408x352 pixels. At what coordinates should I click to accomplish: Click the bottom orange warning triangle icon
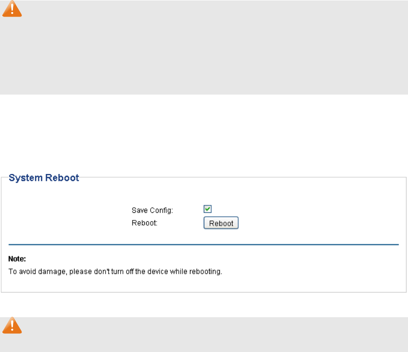click(12, 326)
